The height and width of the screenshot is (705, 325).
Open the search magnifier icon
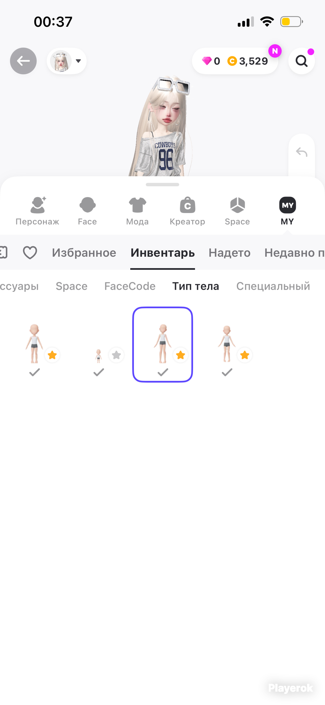[x=302, y=61]
